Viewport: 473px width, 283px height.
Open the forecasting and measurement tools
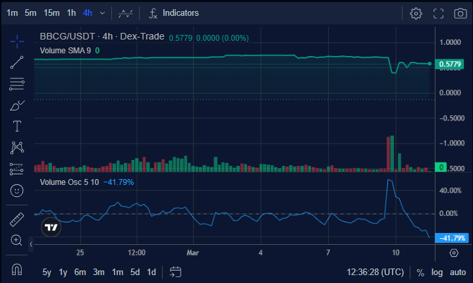(17, 169)
